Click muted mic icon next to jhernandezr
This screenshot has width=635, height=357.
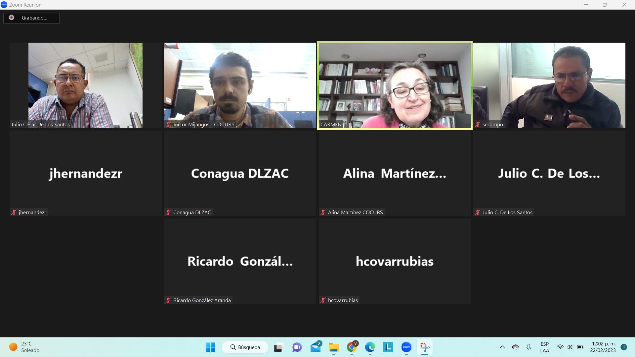[14, 213]
